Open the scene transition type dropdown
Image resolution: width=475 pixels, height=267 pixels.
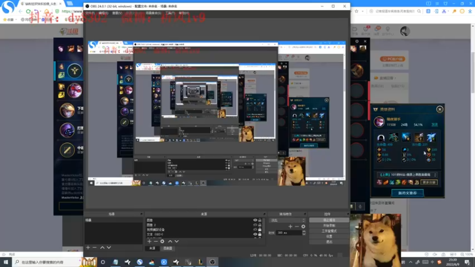pyautogui.click(x=287, y=220)
